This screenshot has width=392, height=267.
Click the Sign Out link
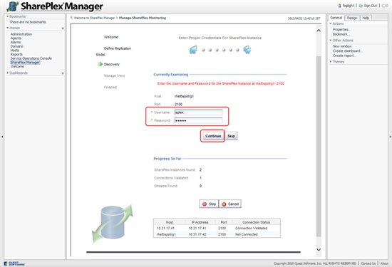(x=370, y=6)
